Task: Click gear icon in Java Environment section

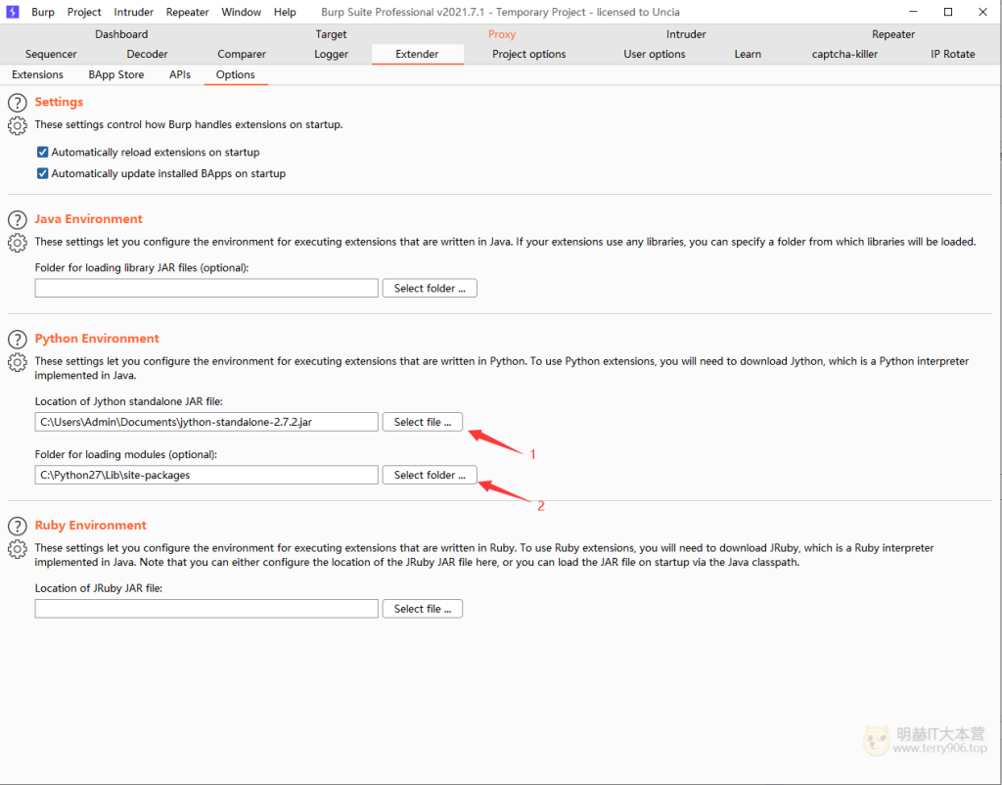Action: [x=18, y=243]
